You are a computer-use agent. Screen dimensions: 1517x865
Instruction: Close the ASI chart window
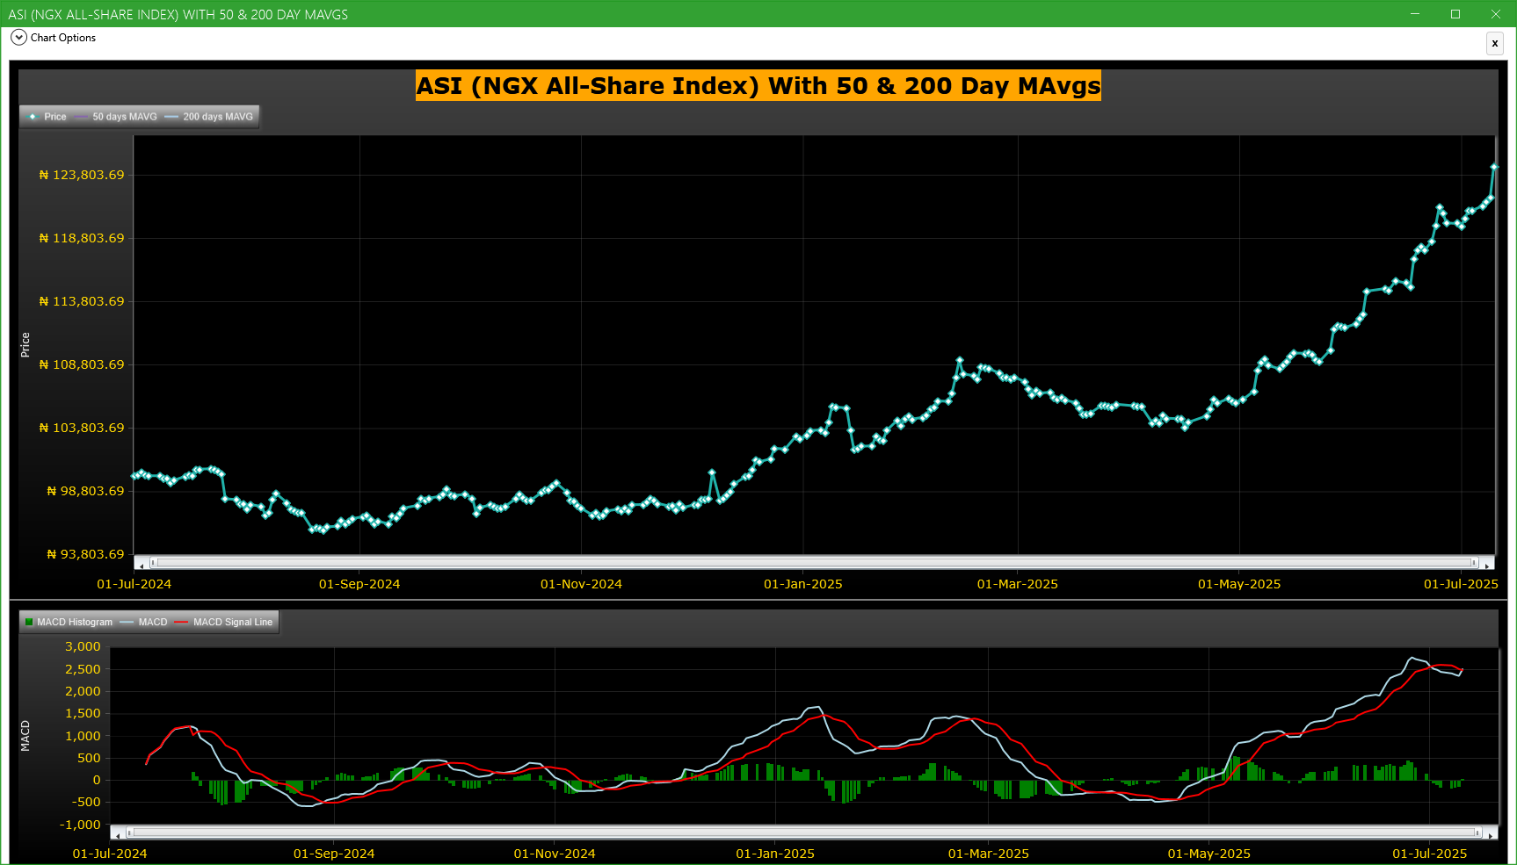click(1496, 14)
